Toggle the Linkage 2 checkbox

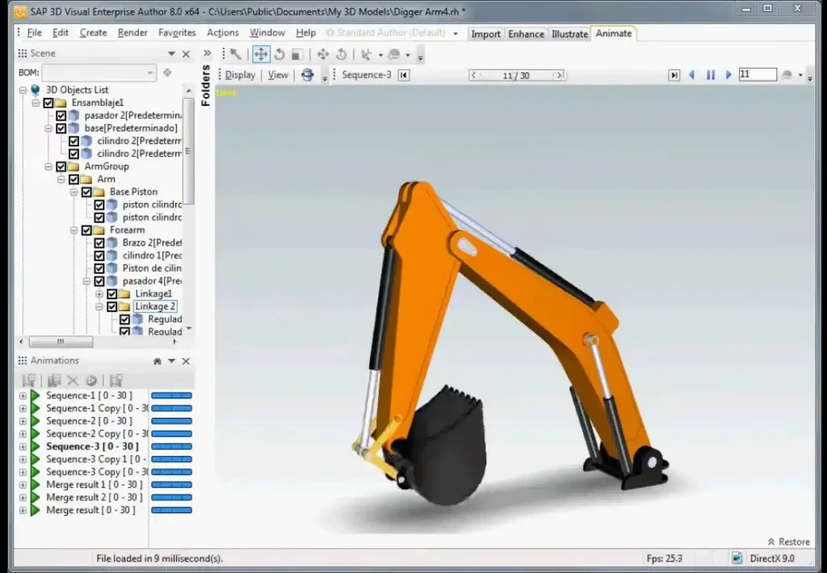(111, 306)
